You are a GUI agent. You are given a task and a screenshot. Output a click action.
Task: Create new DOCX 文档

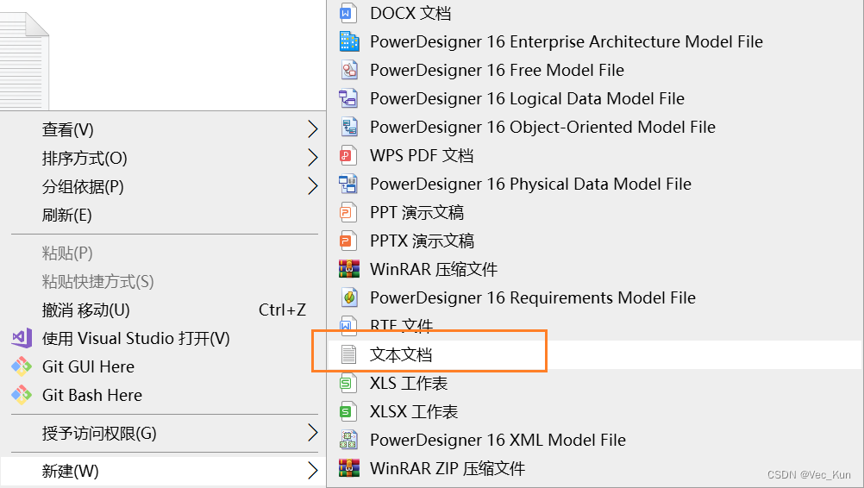click(595, 13)
